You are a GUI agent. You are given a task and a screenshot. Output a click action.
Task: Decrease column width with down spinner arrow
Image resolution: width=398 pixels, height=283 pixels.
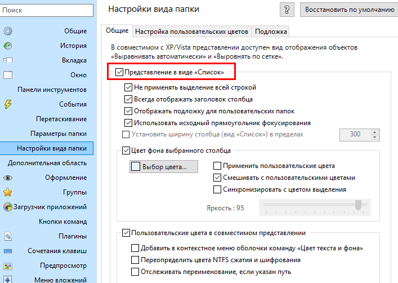(375, 138)
